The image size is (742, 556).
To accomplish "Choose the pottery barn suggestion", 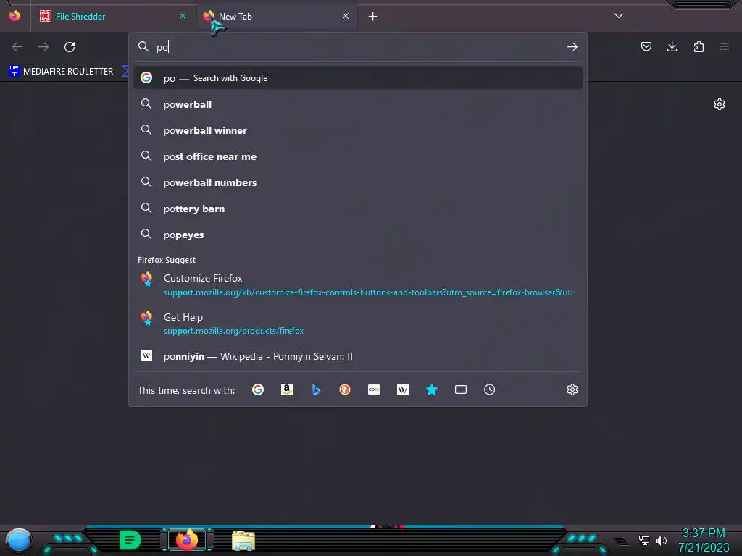I will pyautogui.click(x=358, y=208).
